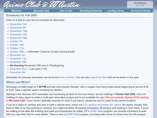This screenshot has height=118, width=157.
Task: Open the October 7th schedule
Action: click(16, 41)
